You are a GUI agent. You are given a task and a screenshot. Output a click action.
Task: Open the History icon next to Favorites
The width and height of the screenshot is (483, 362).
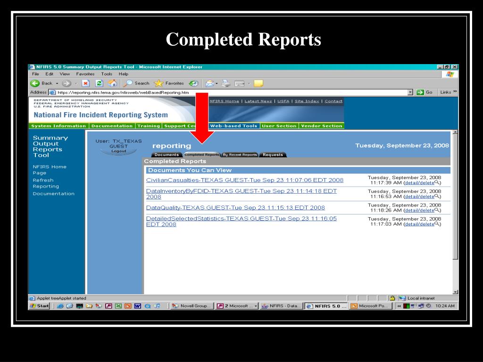click(x=193, y=83)
